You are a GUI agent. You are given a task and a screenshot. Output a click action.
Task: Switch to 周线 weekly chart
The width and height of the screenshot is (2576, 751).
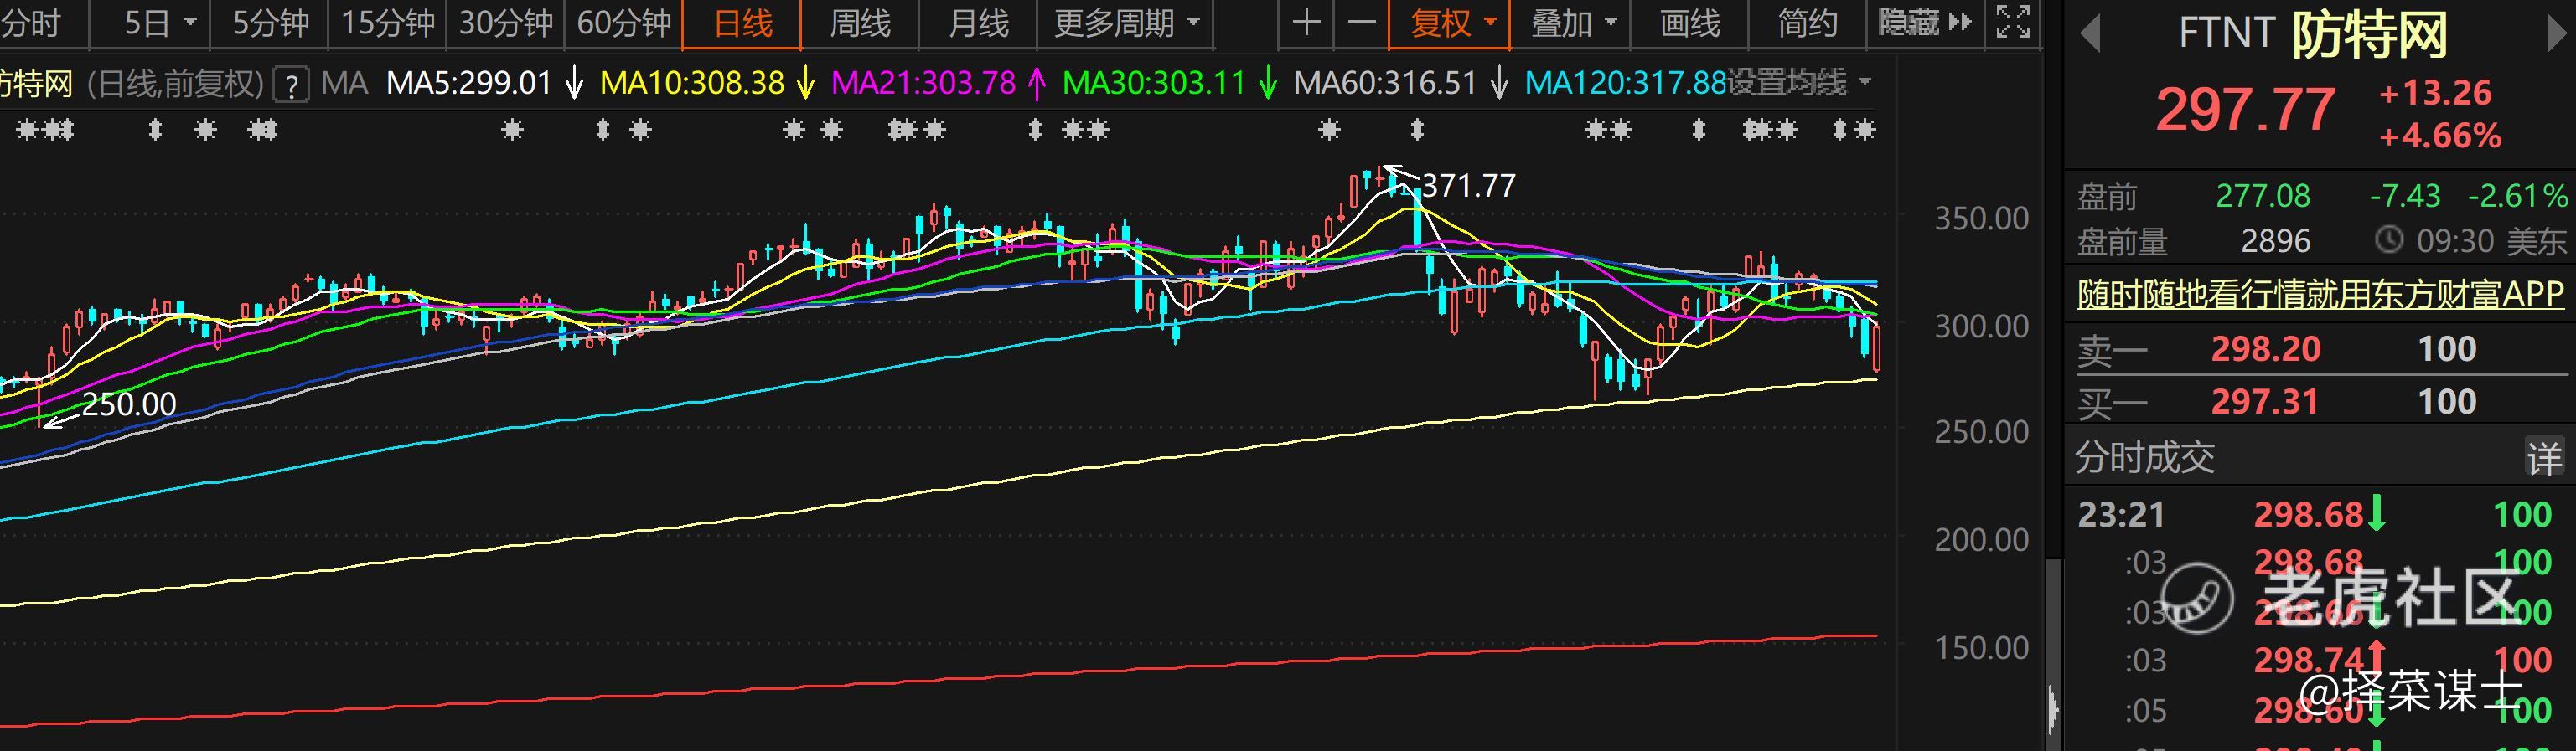point(860,23)
